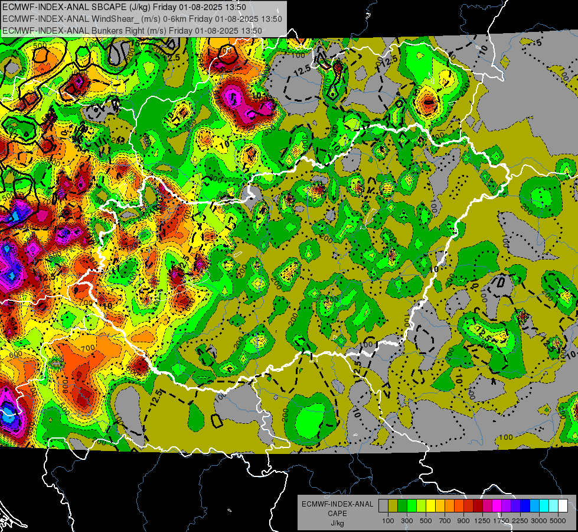Pick the amber swatch just before the 700 tick
The height and width of the screenshot is (532, 578).
[x=440, y=505]
